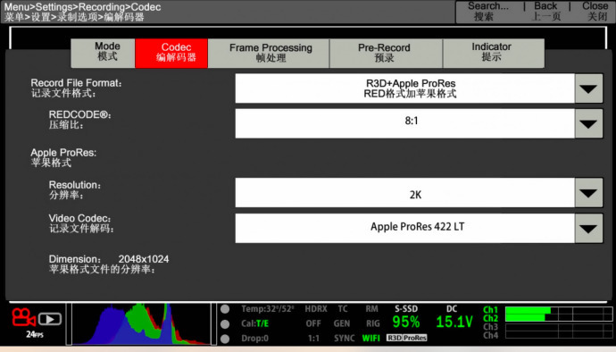Open playback mode via play icon
Viewport: 616px width, 352px height.
[50, 319]
